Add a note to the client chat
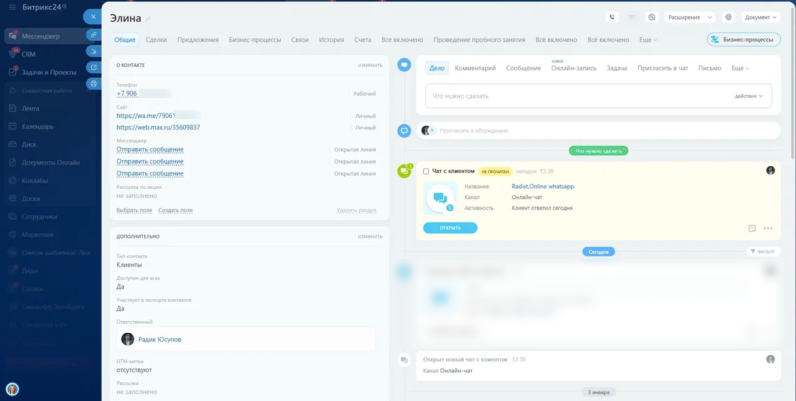Screen dimensions: 796x401 tap(752, 228)
